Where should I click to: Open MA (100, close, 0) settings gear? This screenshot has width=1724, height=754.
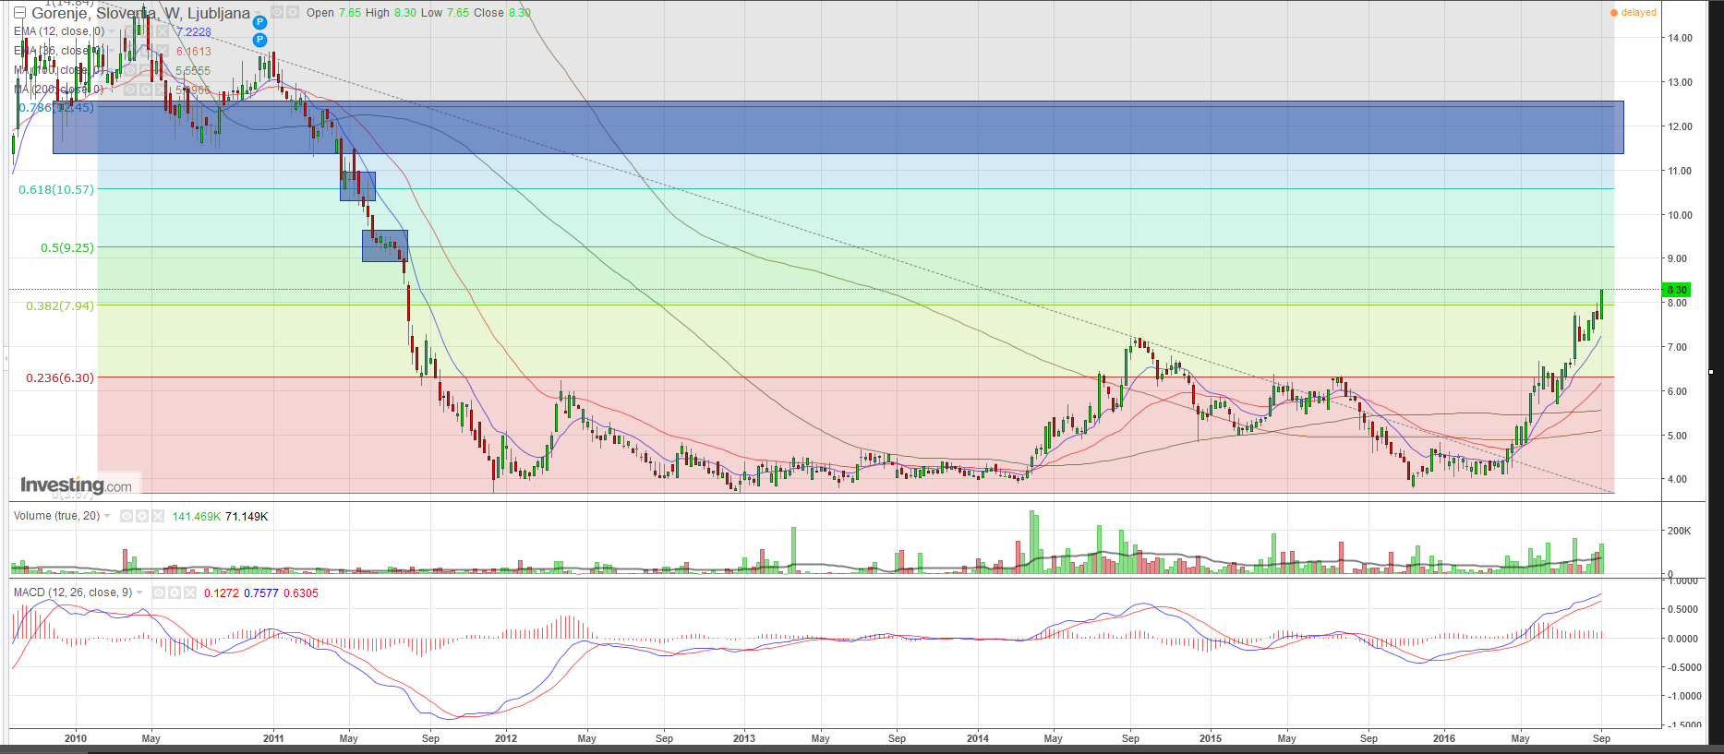pos(146,70)
